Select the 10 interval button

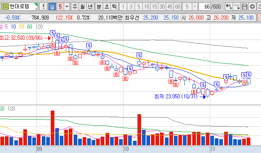pos(146,7)
